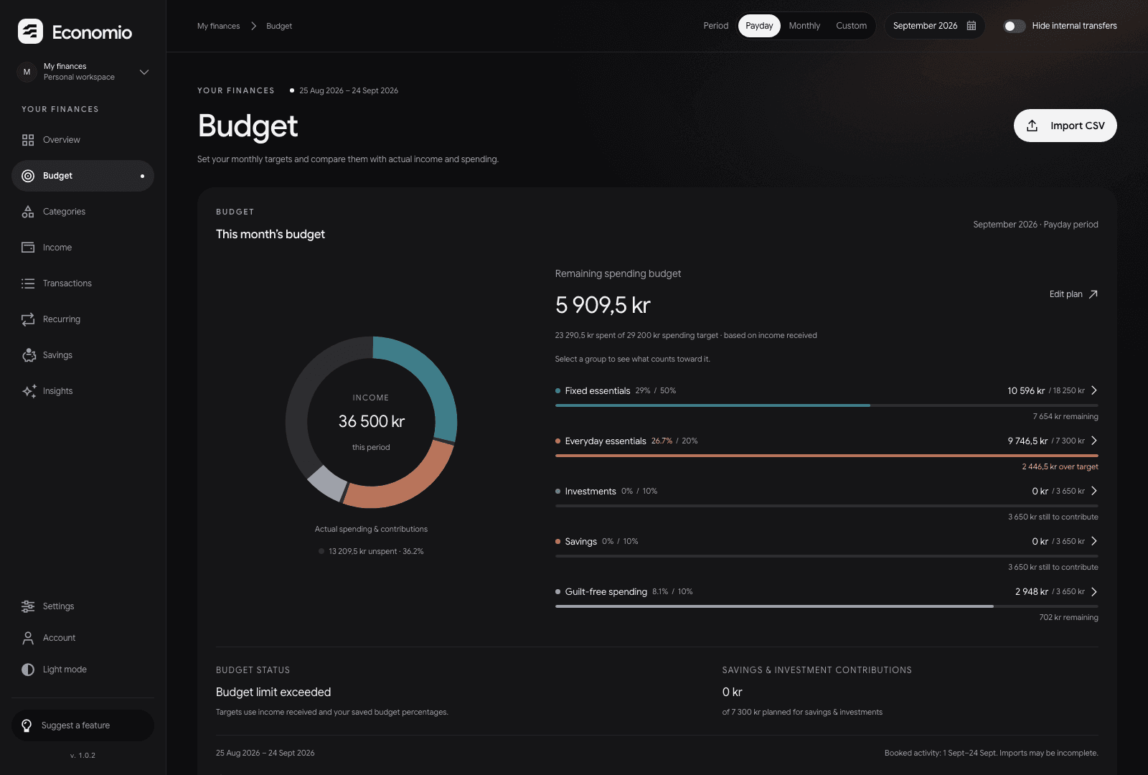Viewport: 1148px width, 775px height.
Task: Open Overview via its grid icon
Action: 28,140
